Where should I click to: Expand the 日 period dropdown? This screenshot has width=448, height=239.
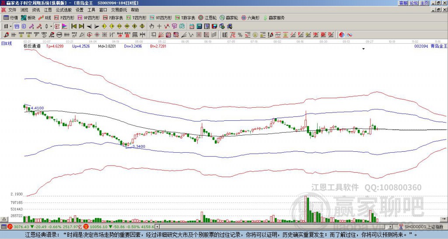(10, 27)
